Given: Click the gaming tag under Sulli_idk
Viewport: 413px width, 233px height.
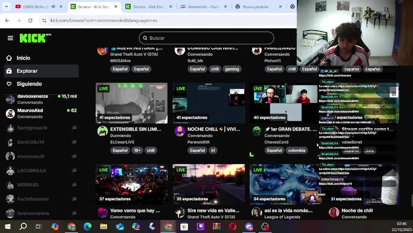Looking at the screenshot, I should [232, 69].
